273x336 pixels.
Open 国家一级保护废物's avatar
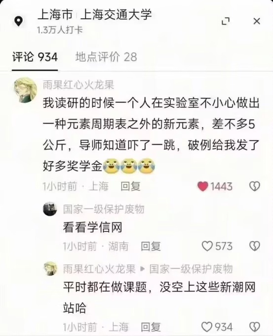pos(50,209)
